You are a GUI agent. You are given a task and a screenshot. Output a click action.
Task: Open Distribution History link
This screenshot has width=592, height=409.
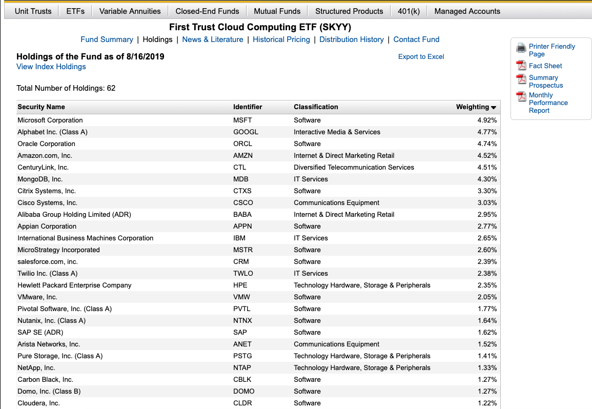pos(352,39)
